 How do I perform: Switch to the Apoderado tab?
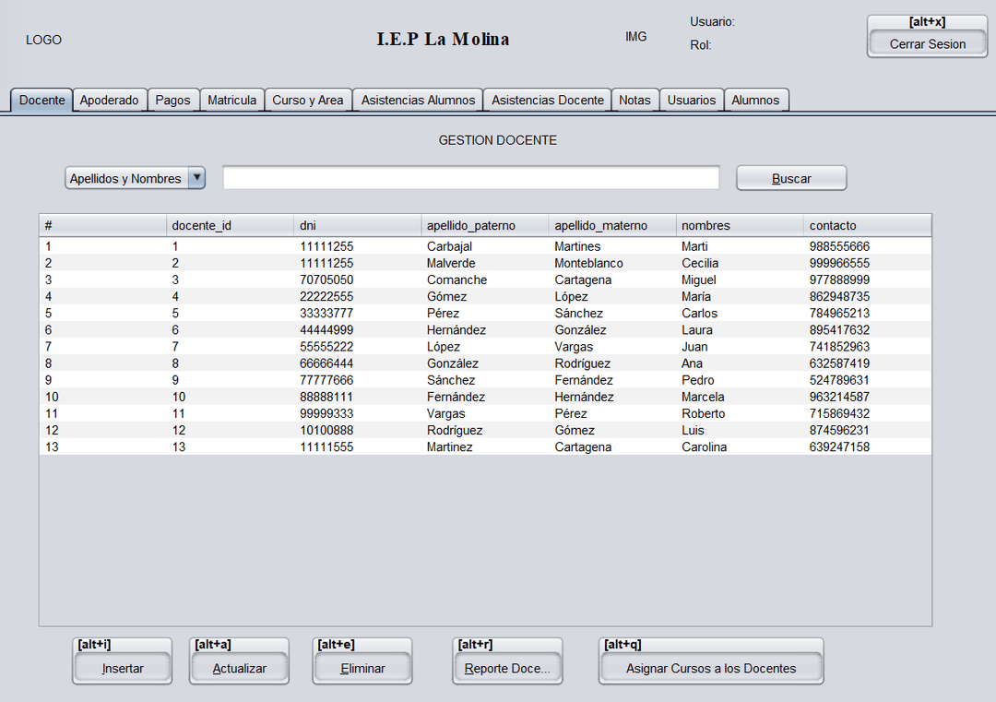click(x=110, y=100)
